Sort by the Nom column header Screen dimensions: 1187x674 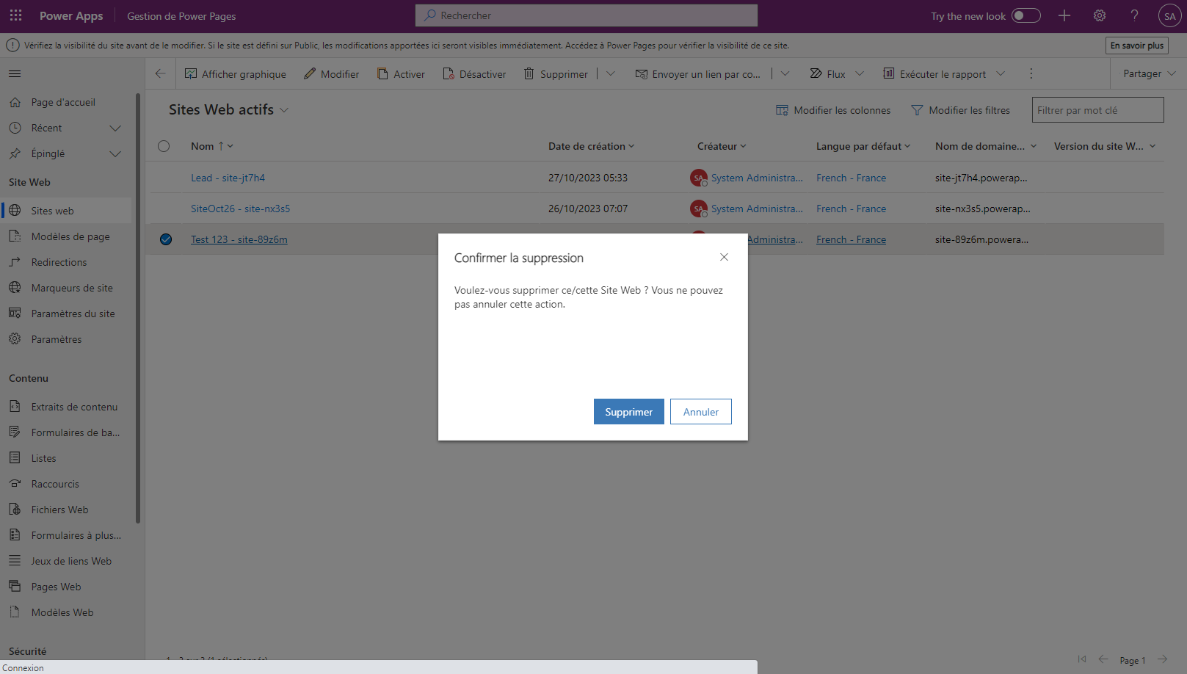point(211,146)
